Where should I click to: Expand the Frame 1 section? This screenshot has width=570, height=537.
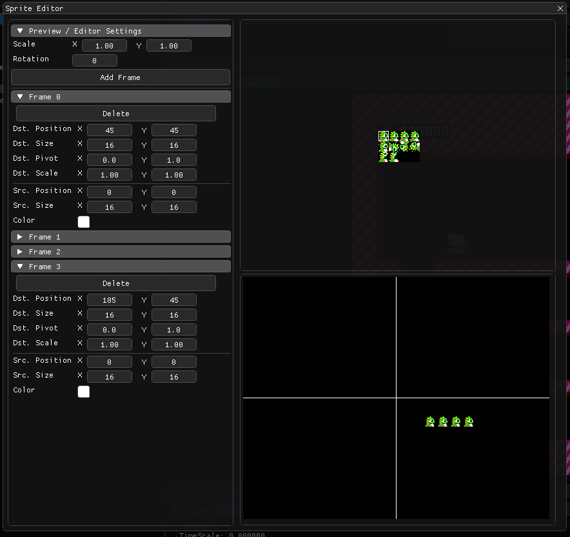(x=121, y=237)
